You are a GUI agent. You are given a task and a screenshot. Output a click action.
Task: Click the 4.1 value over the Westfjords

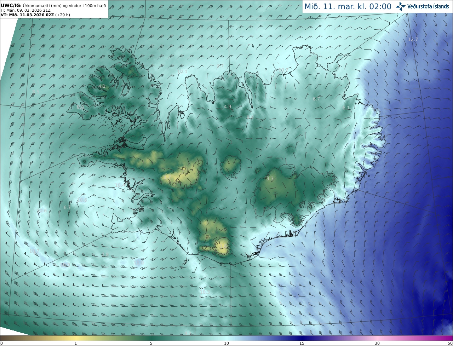coord(102,86)
